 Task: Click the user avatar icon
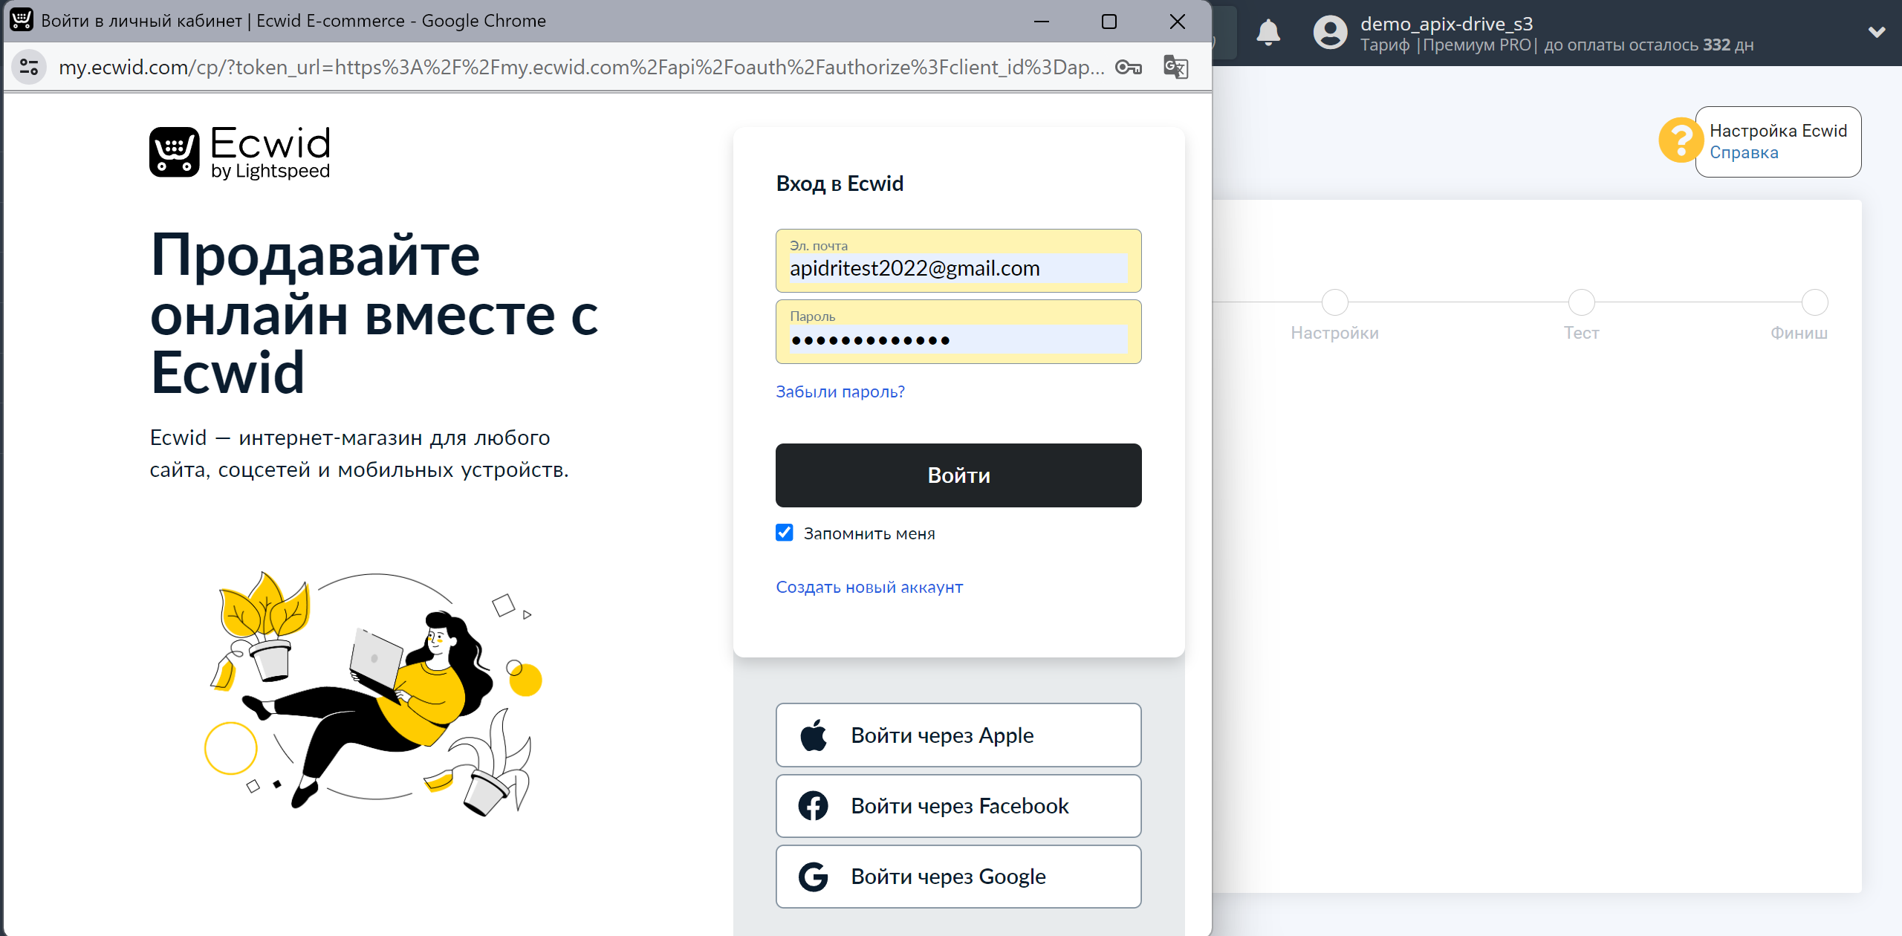pyautogui.click(x=1330, y=33)
